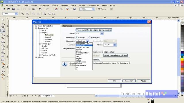Open the Bitmaps menu

coord(64,5)
